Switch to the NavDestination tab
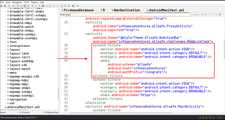Image resolution: width=225 pixels, height=120 pixels. coord(126,10)
